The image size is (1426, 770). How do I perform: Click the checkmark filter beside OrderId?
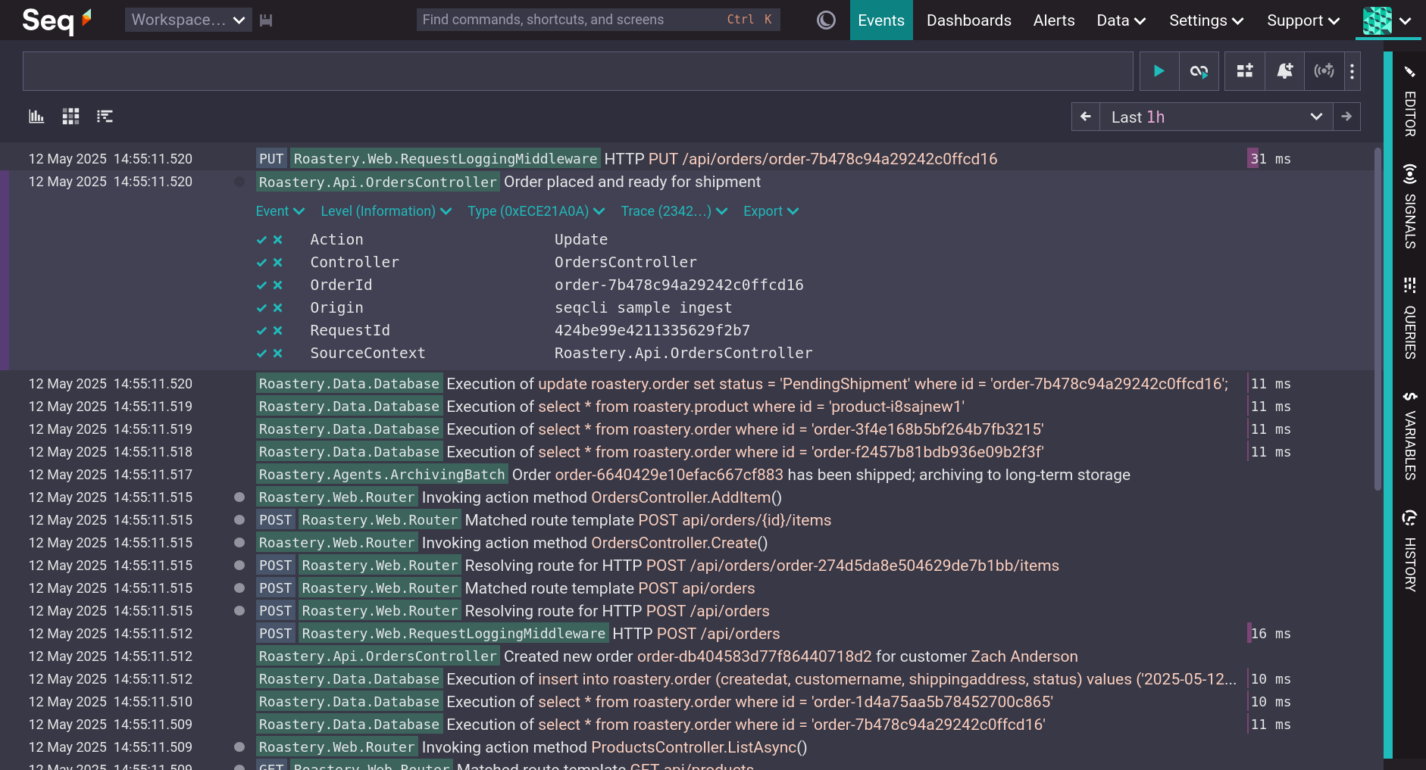261,285
